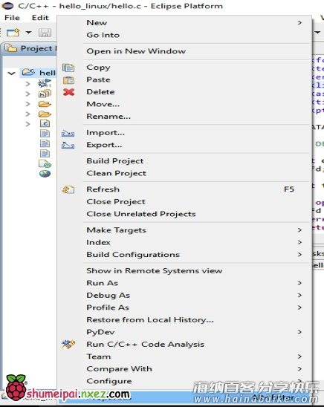Expand the Index submenu arrow

click(300, 242)
